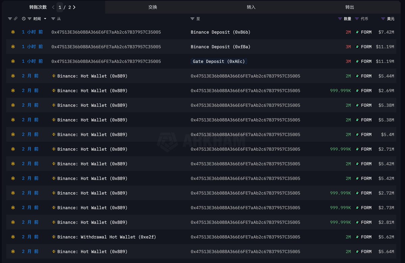Click the chain icon in the Withdrawal Hot Wallet row
405x263 pixels.
coord(13,237)
